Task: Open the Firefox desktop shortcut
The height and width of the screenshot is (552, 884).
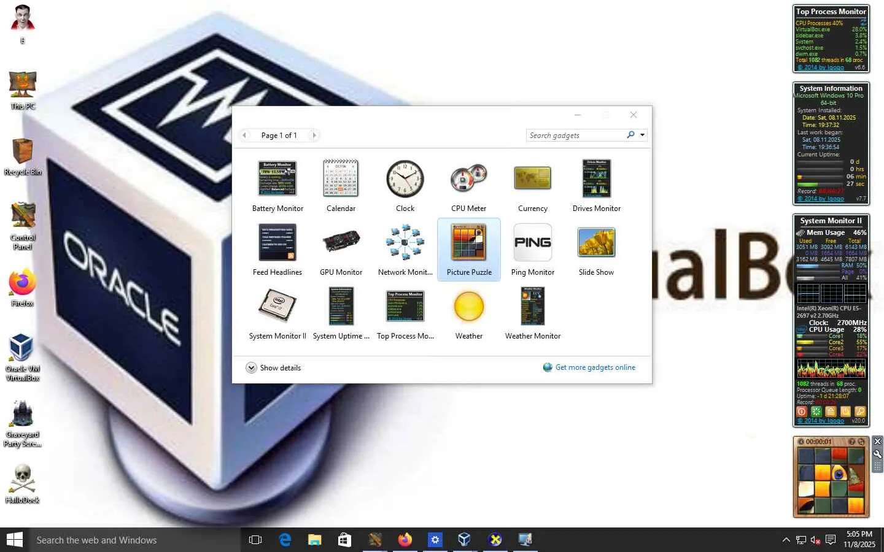Action: (23, 287)
